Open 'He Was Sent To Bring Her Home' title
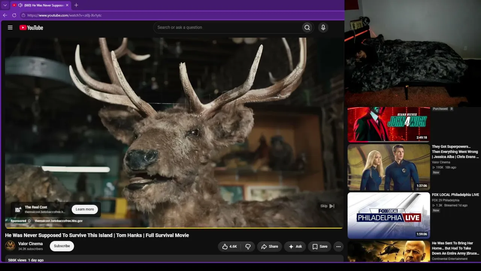 [455, 248]
